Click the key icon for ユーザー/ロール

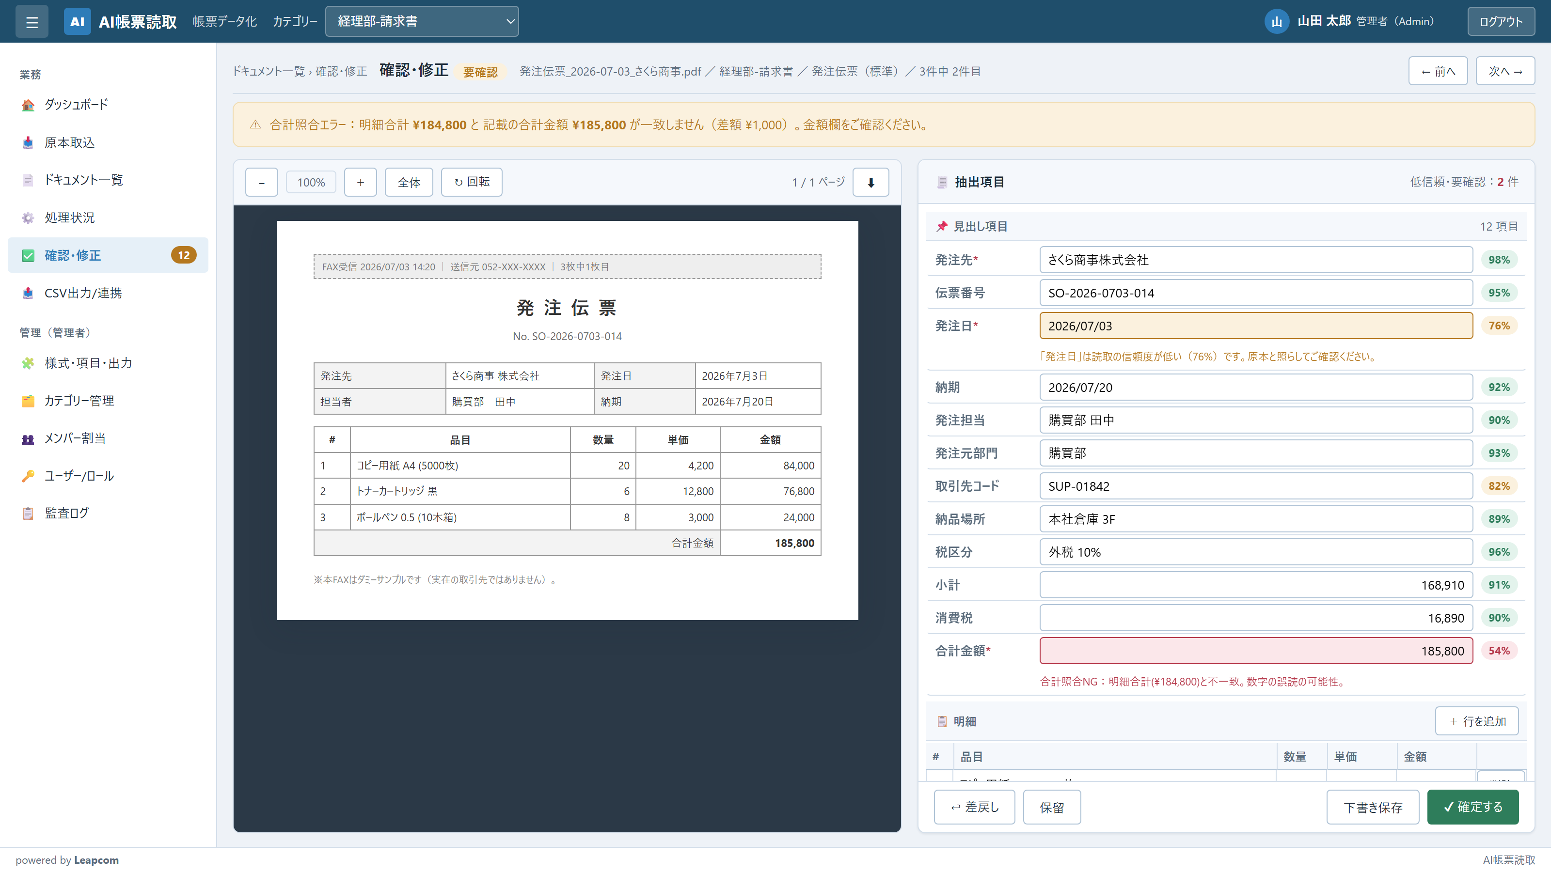(28, 476)
